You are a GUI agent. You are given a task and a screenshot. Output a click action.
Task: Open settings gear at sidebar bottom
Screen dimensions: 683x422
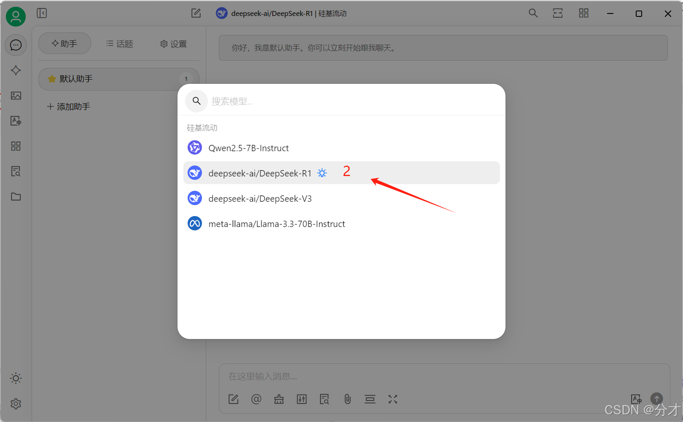16,403
